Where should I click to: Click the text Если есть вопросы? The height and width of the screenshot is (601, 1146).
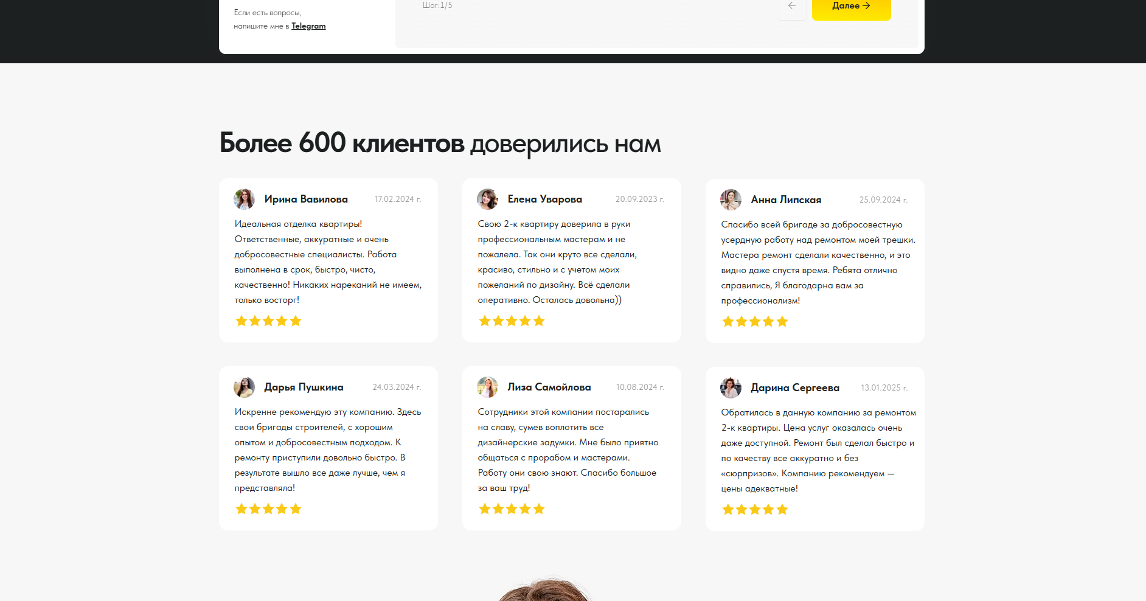[x=268, y=13]
